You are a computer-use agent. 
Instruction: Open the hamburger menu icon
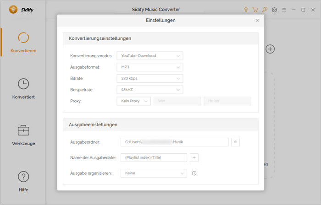point(284,10)
